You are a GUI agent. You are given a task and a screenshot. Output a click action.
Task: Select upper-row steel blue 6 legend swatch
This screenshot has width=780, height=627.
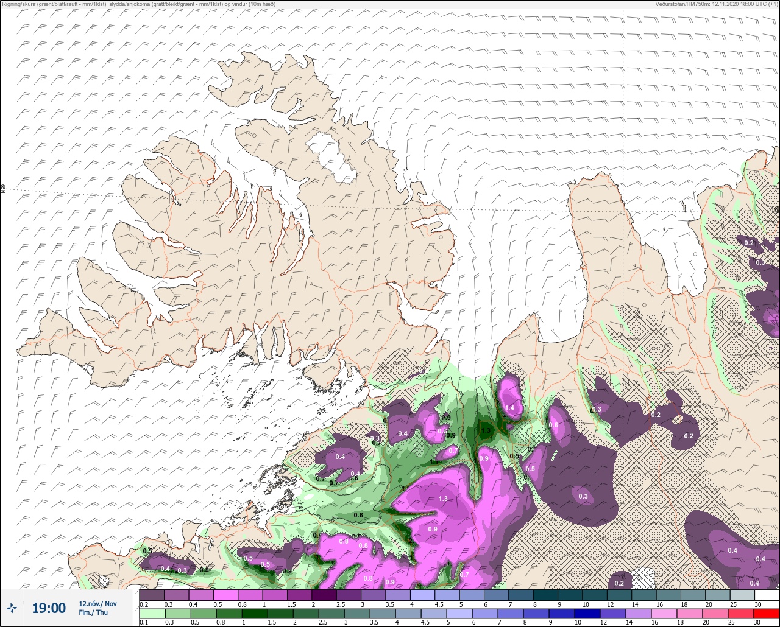(x=496, y=595)
